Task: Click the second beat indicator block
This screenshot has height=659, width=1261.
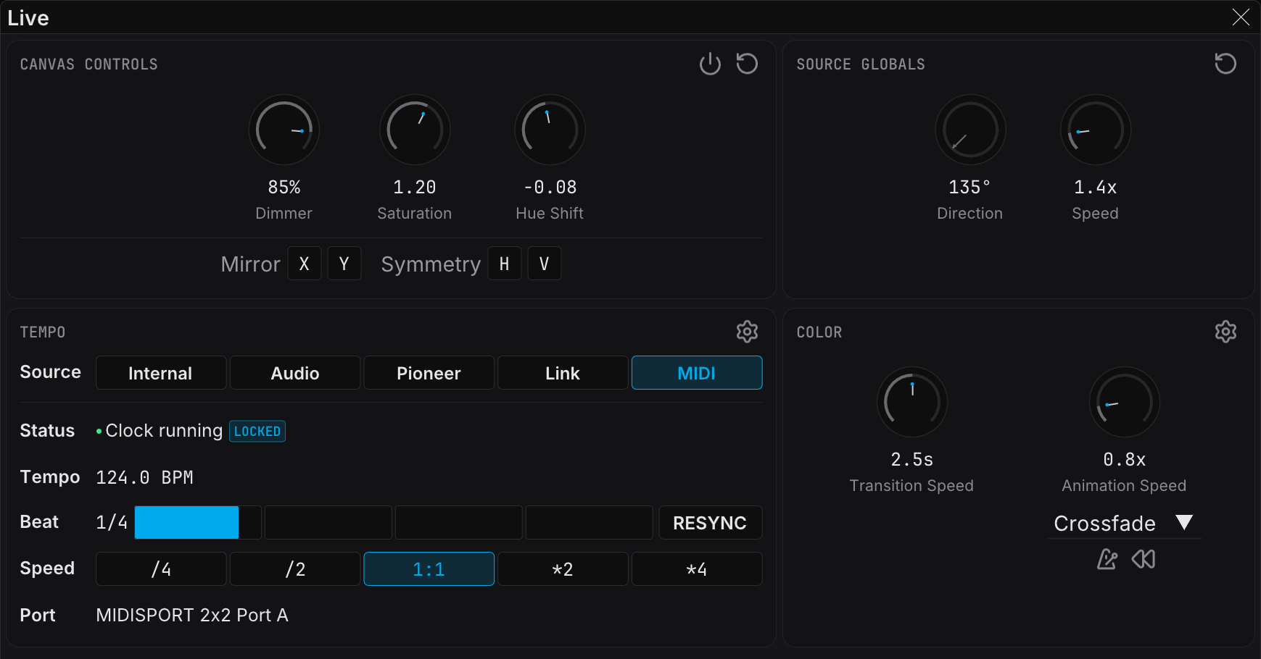Action: click(328, 523)
